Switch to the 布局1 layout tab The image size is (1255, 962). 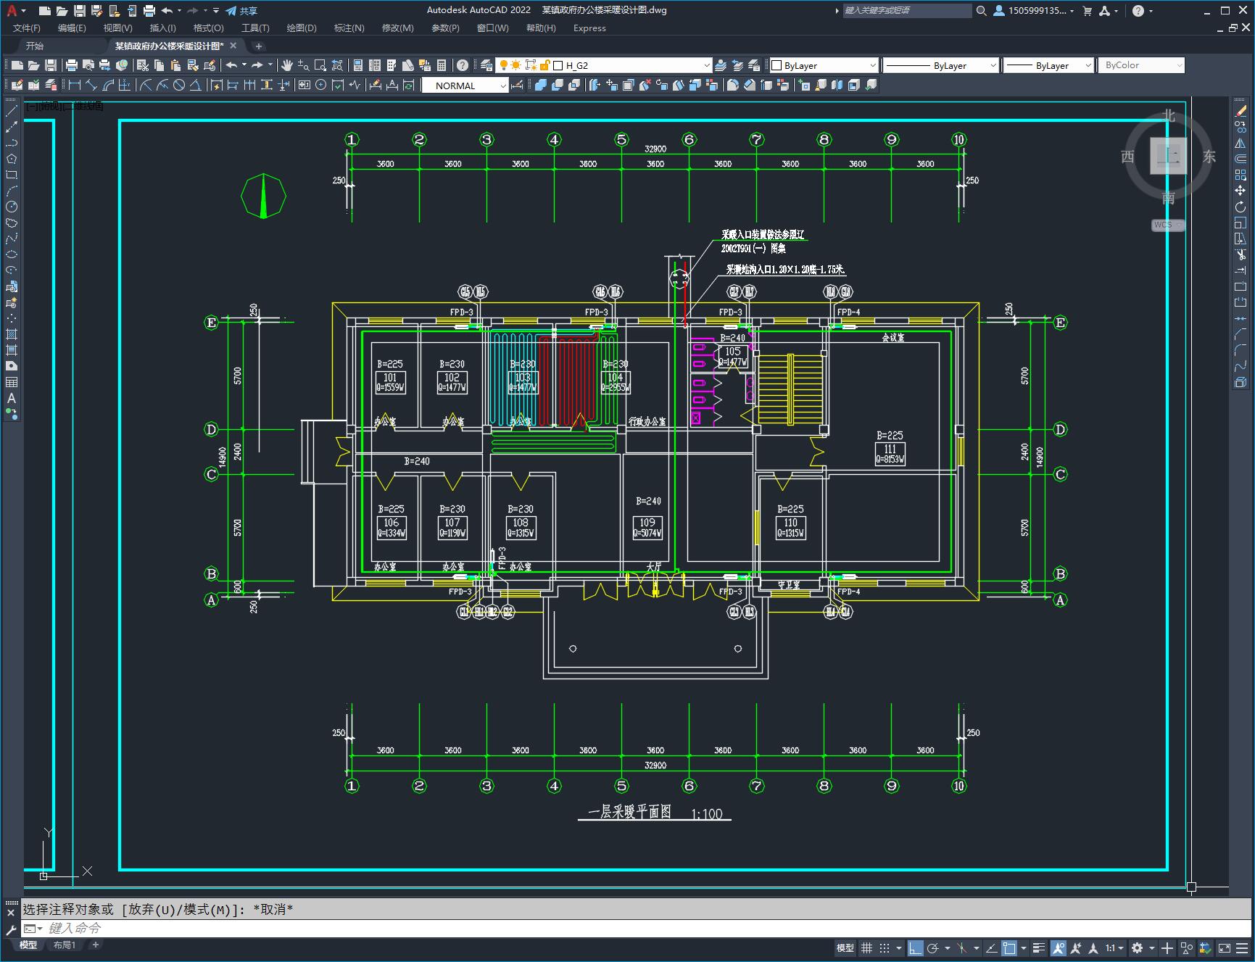(x=65, y=945)
